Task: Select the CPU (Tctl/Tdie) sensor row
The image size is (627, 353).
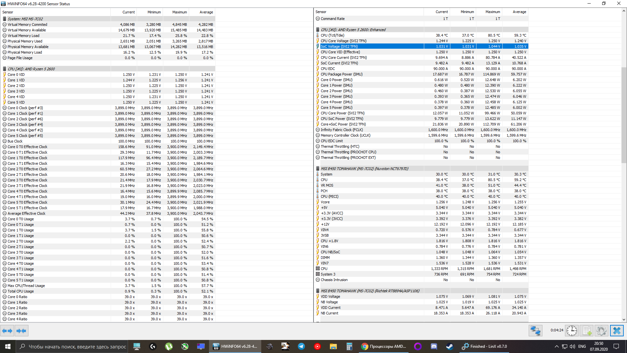Action: coord(332,35)
